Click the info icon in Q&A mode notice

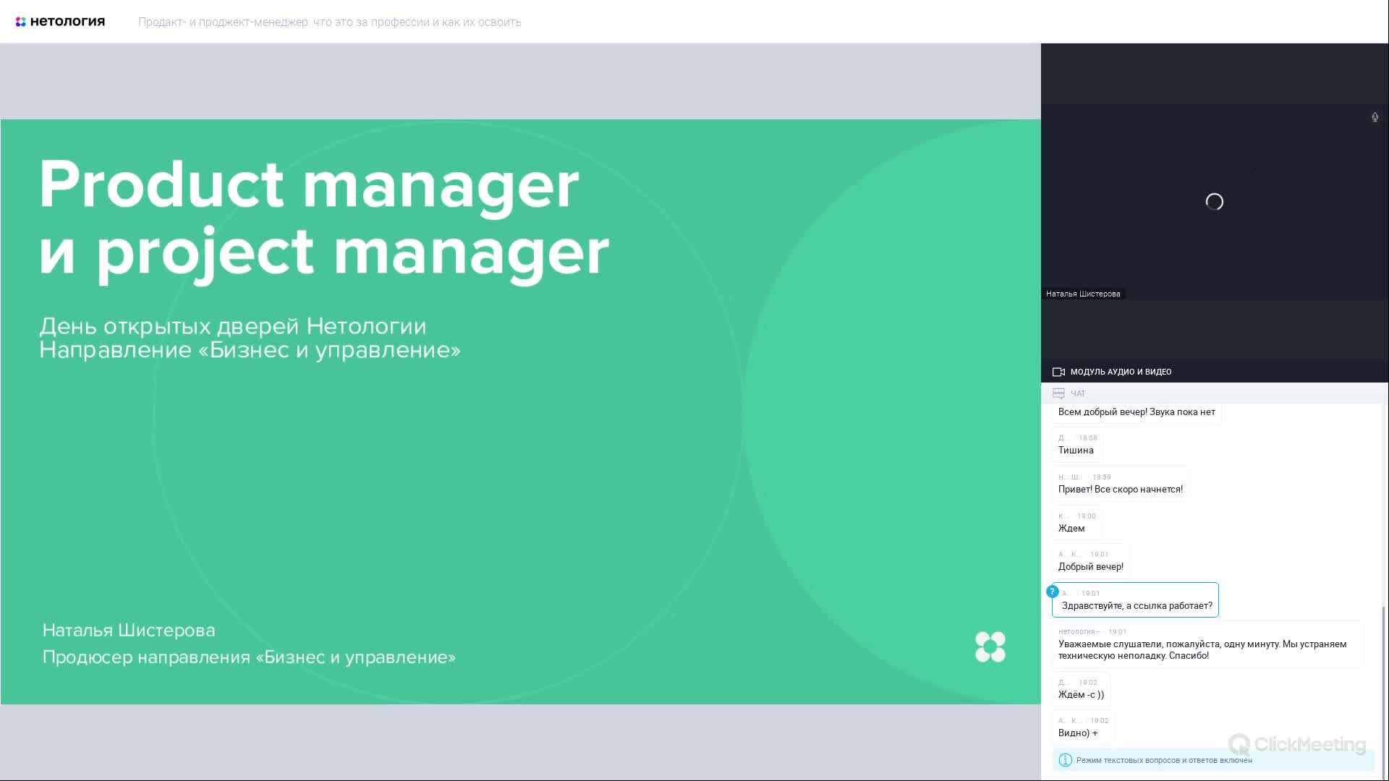[1065, 760]
